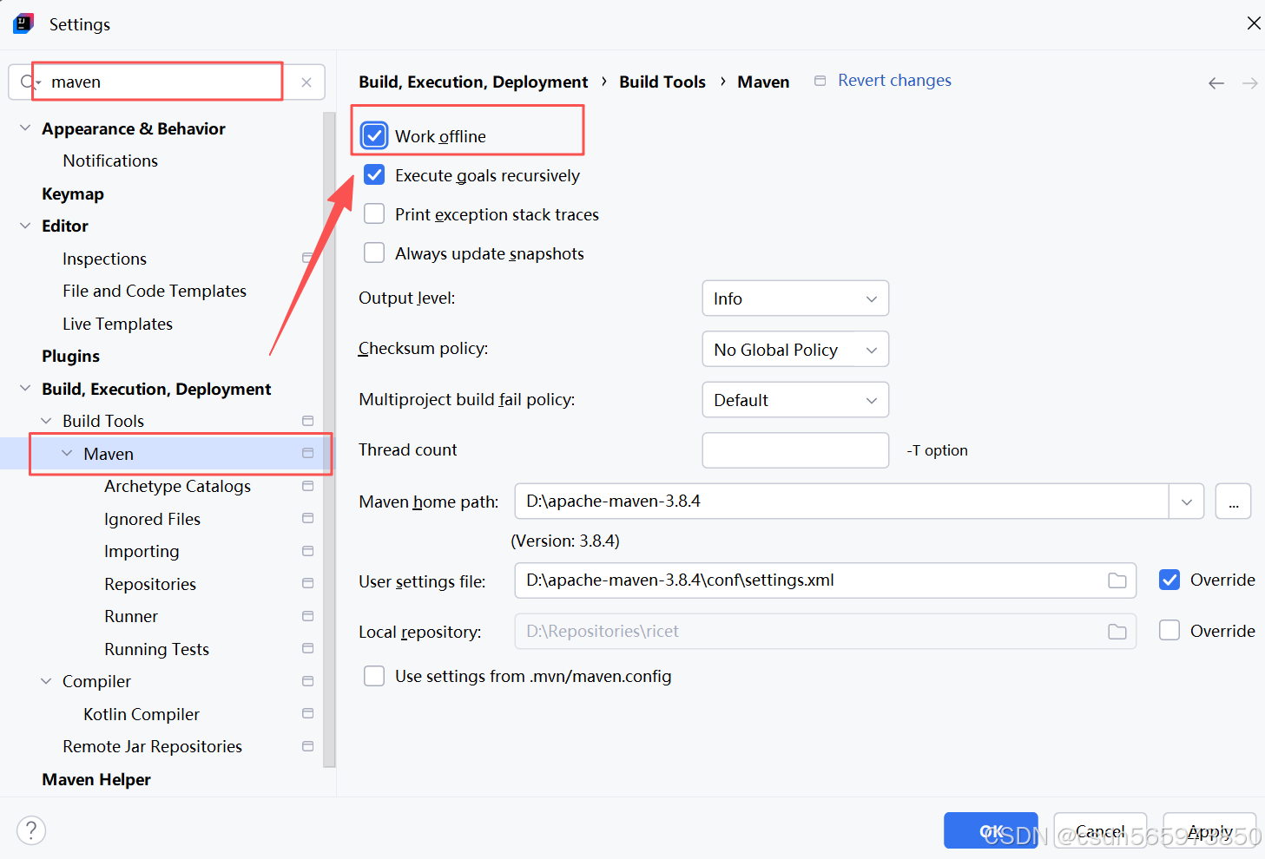The height and width of the screenshot is (859, 1265).
Task: Click Build, Execution, Deployment breadcrumb
Action: (473, 82)
